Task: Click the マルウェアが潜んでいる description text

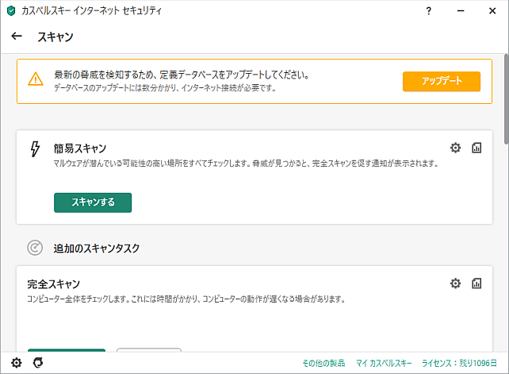Action: [x=246, y=164]
